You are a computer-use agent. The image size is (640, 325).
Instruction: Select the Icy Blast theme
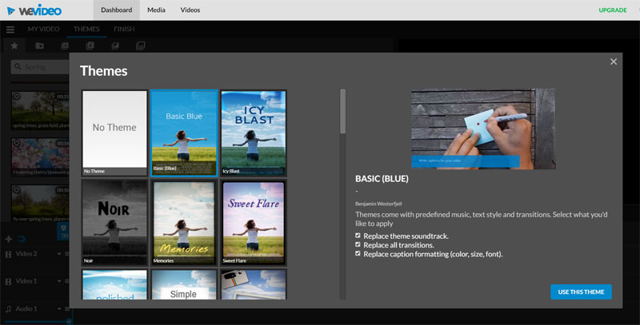point(254,133)
